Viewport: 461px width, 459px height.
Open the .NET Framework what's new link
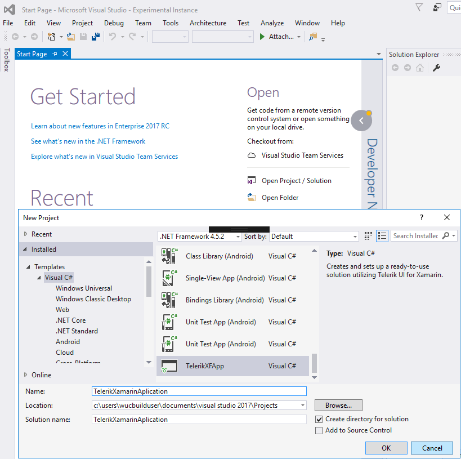pos(88,141)
